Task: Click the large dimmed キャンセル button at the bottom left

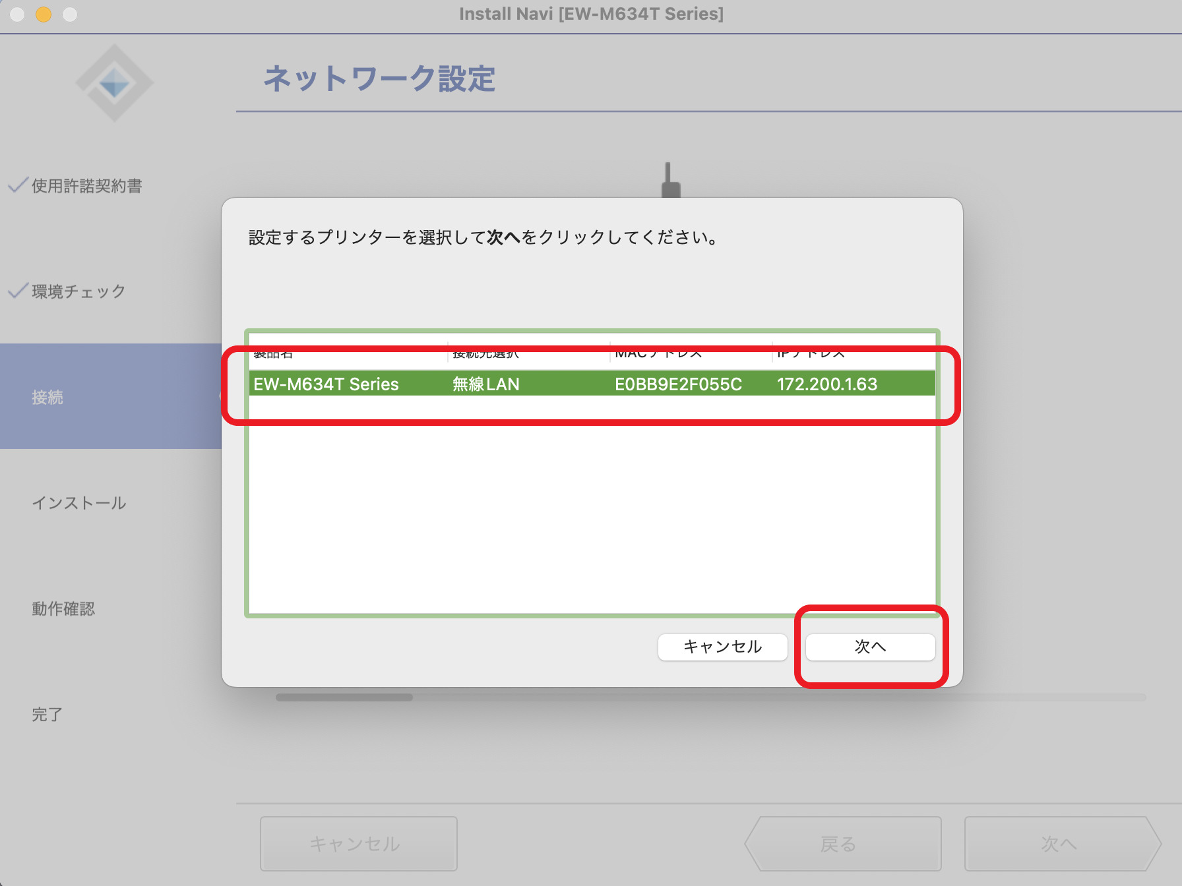Action: 358,844
